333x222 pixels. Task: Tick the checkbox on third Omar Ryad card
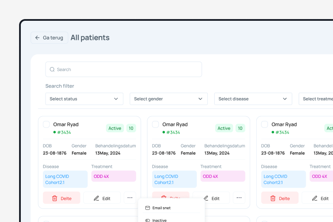click(265, 124)
